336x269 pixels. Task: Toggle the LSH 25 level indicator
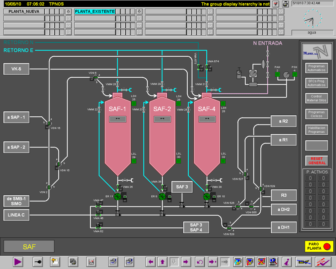pos(134,104)
